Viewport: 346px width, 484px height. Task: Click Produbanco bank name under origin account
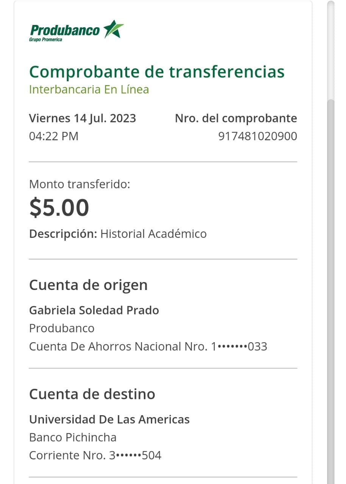point(62,328)
